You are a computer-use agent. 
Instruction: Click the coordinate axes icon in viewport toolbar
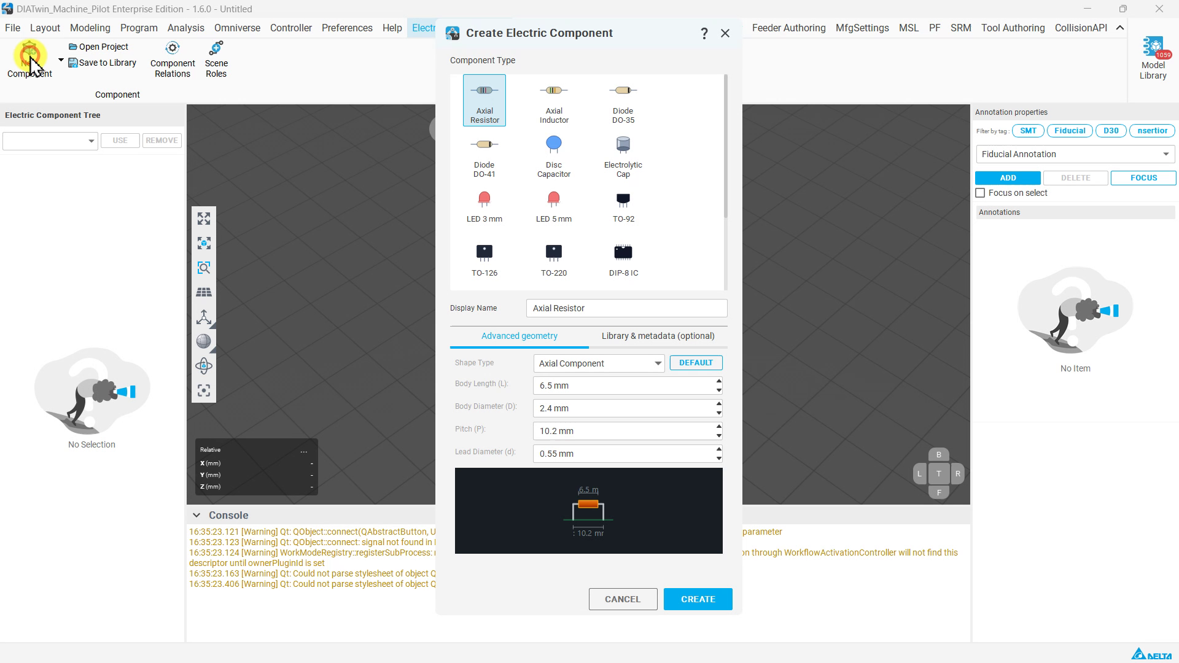pos(204,317)
